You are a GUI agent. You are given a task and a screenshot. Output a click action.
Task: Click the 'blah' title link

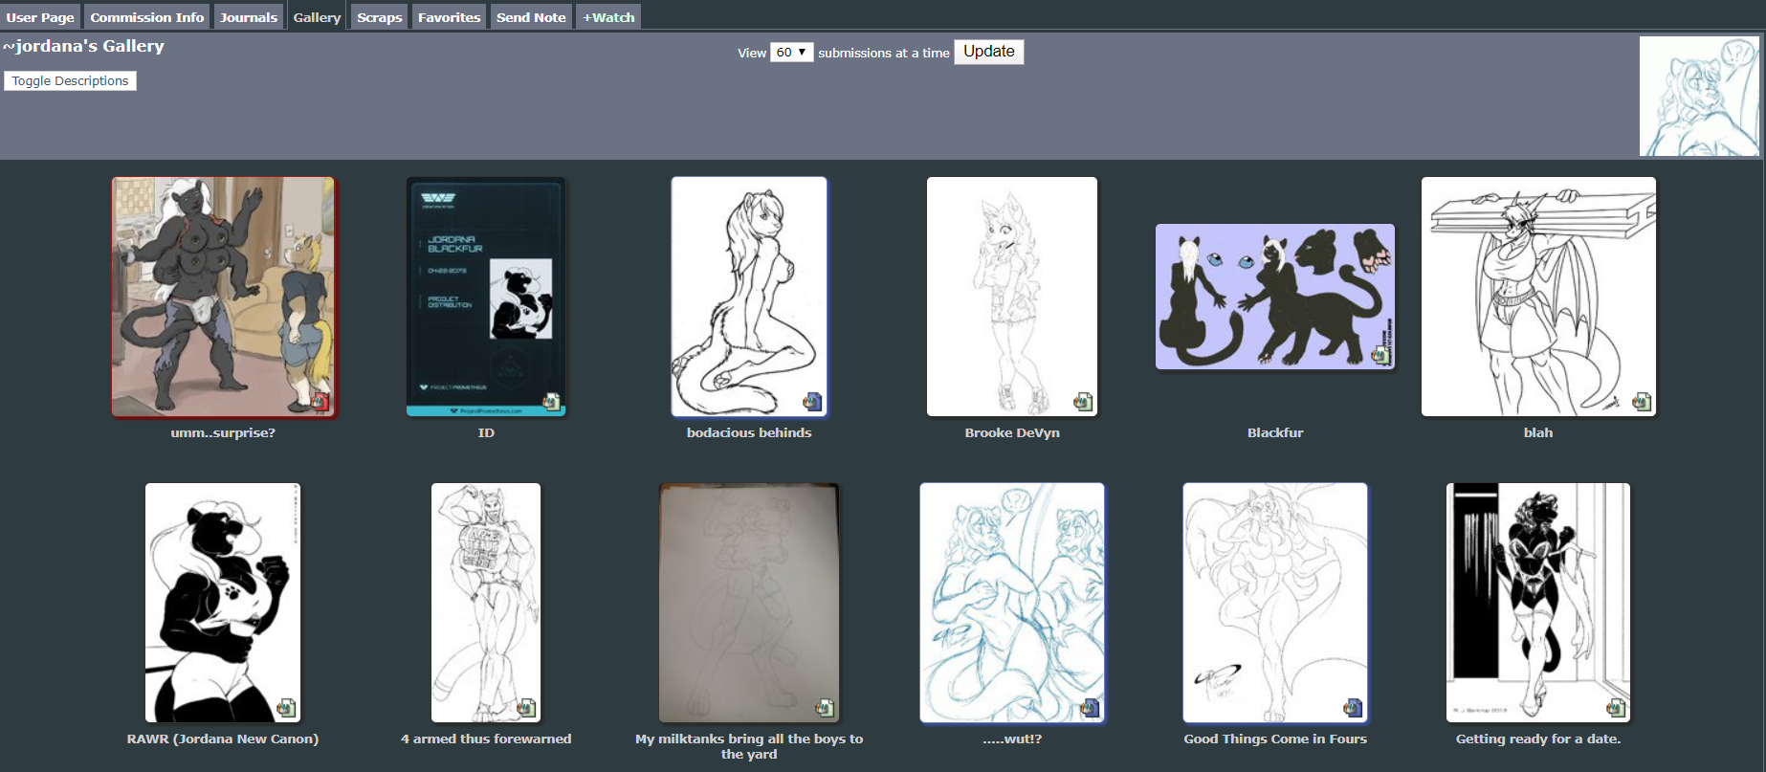click(x=1538, y=433)
